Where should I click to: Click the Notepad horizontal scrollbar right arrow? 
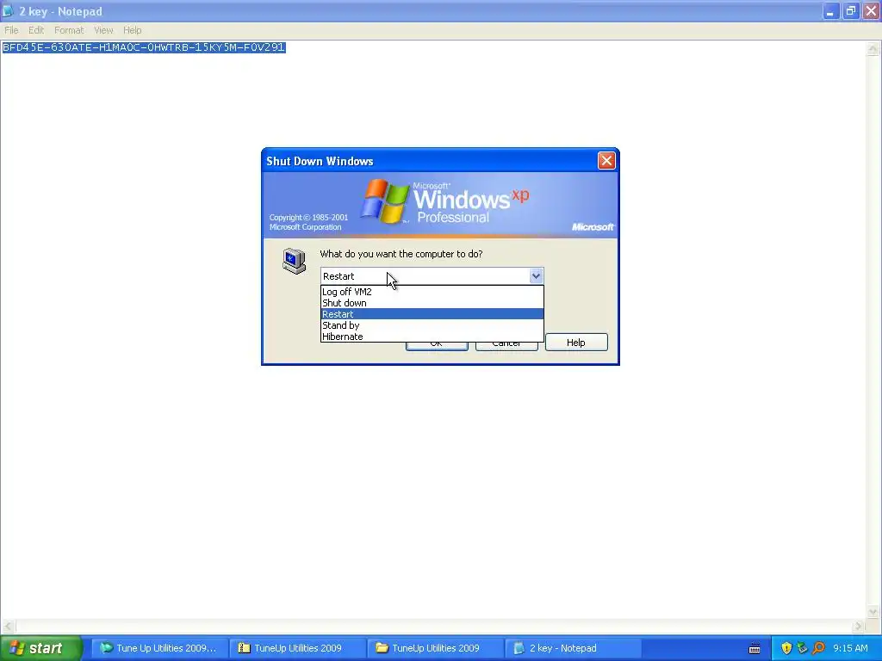pos(858,626)
